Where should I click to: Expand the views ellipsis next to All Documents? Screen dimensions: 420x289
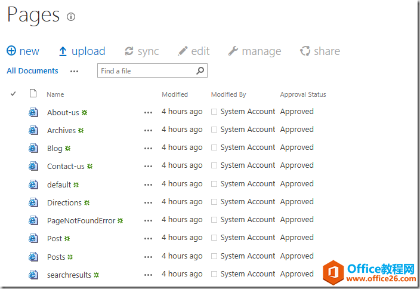(x=74, y=71)
